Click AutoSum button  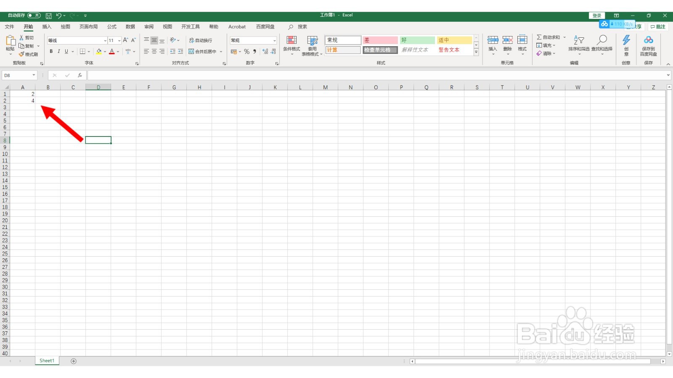tap(548, 37)
